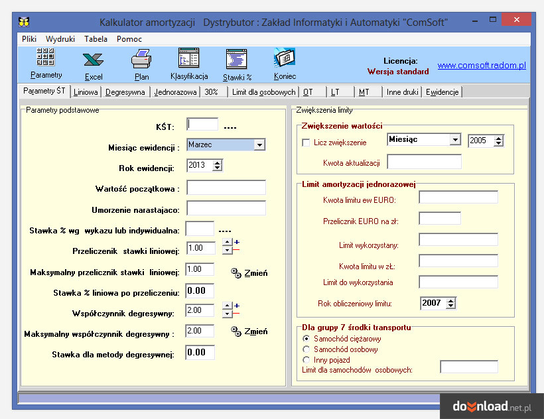This screenshot has height=419, width=544.
Task: Exit using the Koniec toolbar icon
Action: [285, 64]
